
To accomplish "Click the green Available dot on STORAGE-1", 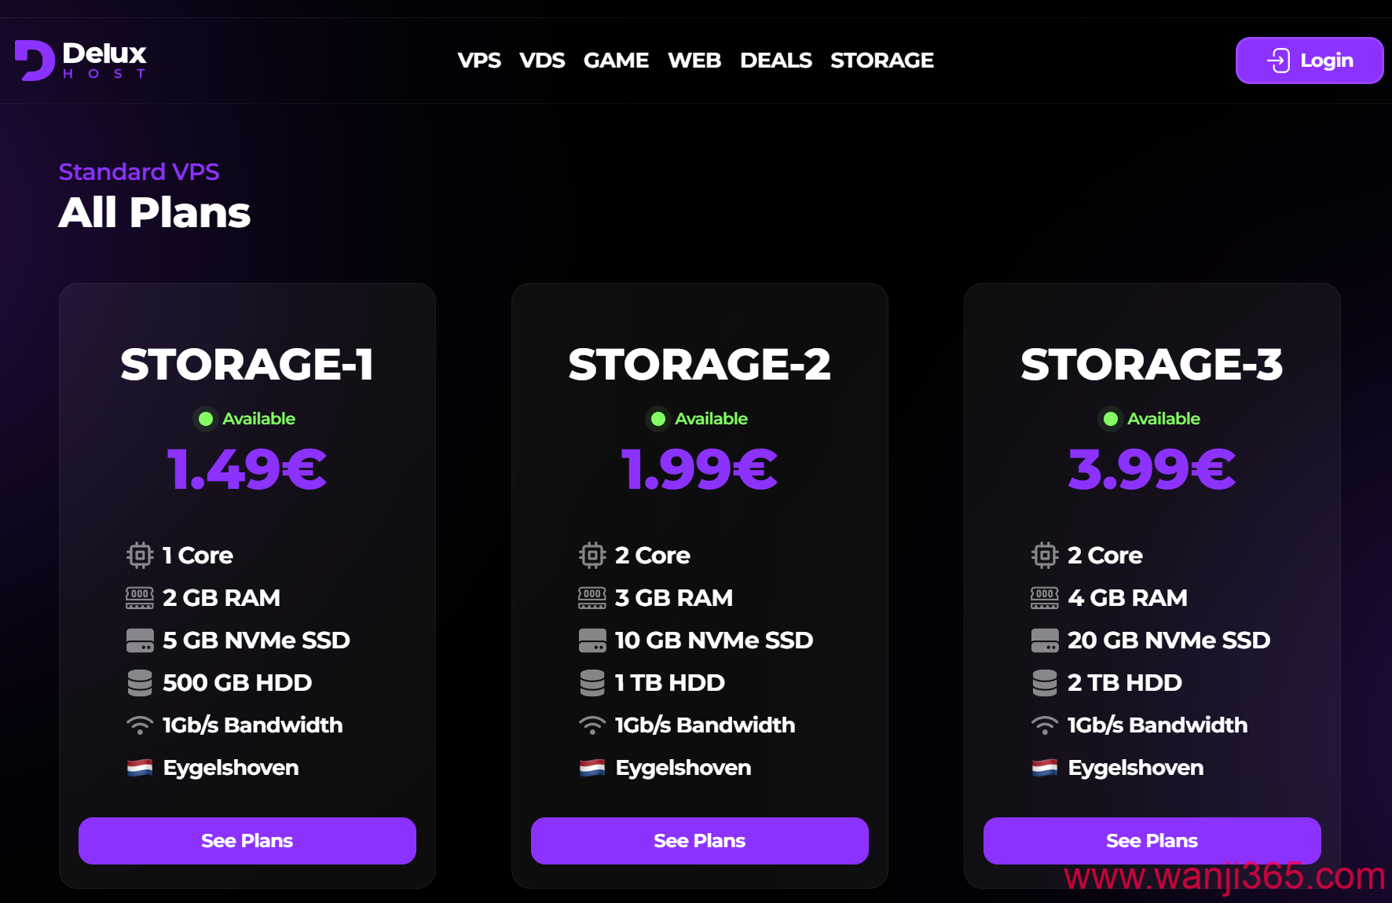I will [206, 419].
